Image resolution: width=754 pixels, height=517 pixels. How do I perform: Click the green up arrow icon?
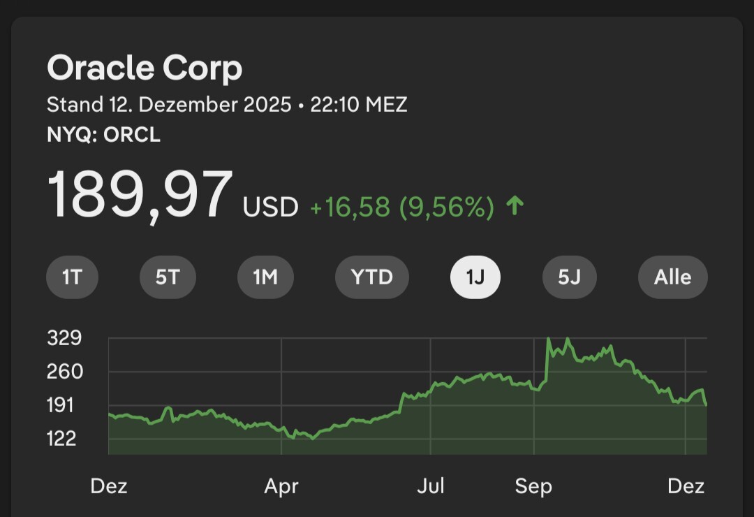[x=515, y=206]
